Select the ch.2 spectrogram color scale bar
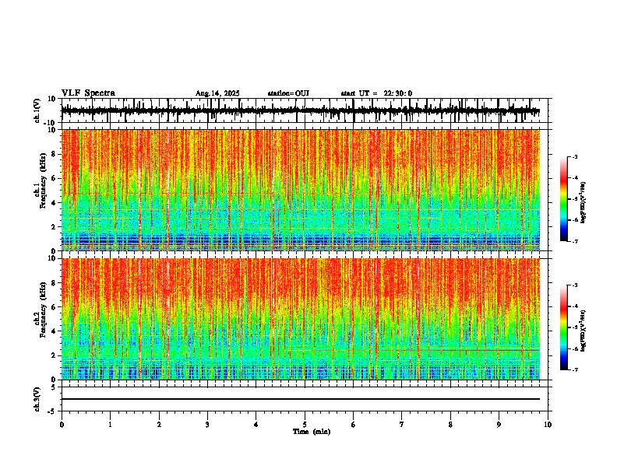This screenshot has height=476, width=617. [x=564, y=327]
